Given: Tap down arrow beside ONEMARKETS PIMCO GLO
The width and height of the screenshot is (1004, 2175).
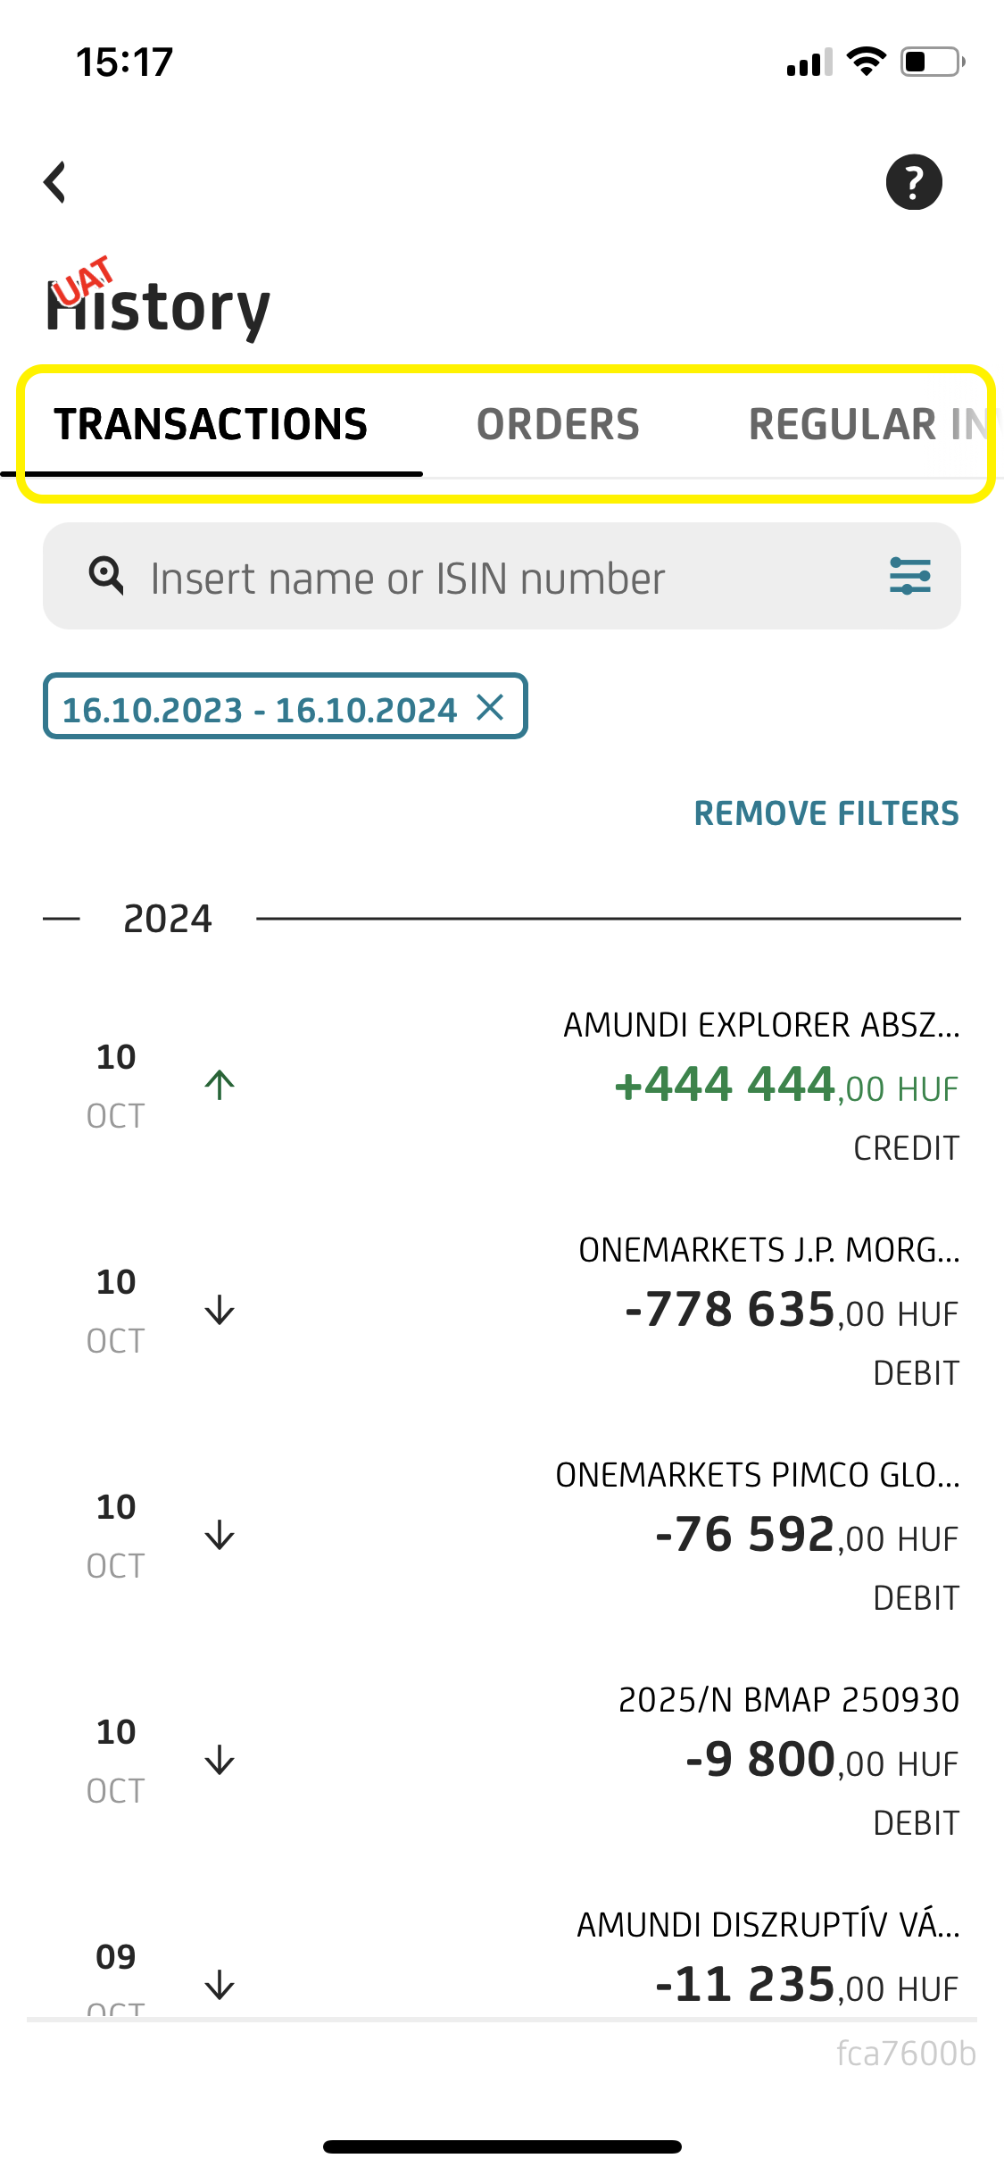Looking at the screenshot, I should click(220, 1535).
